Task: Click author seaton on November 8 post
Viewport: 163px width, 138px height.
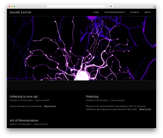Action: (105, 100)
